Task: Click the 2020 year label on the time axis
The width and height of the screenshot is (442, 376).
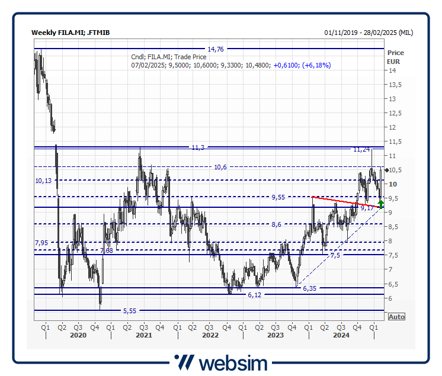Action: (x=78, y=335)
